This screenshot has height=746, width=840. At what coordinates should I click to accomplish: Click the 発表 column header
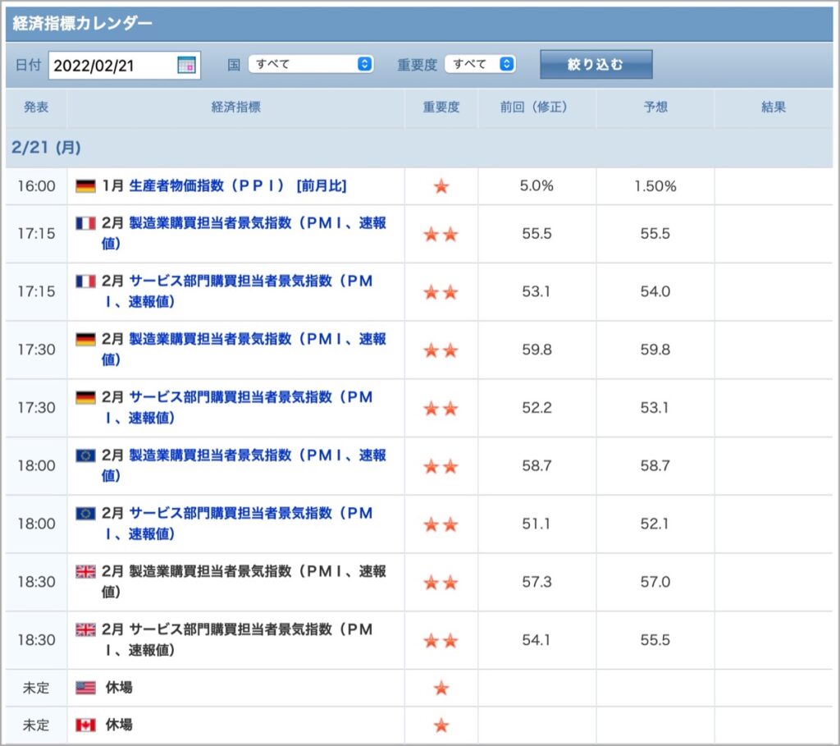36,108
